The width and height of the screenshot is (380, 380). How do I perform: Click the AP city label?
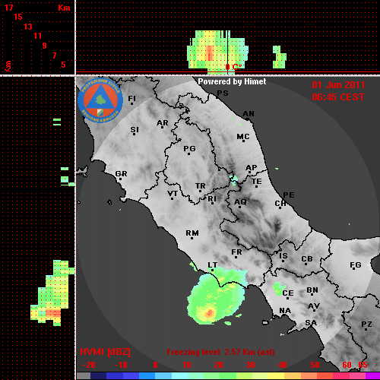pyautogui.click(x=251, y=167)
